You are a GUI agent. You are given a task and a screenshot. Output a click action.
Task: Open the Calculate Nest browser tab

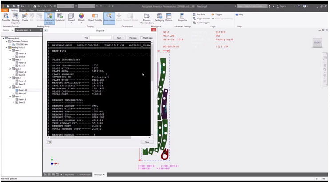(x=21, y=30)
